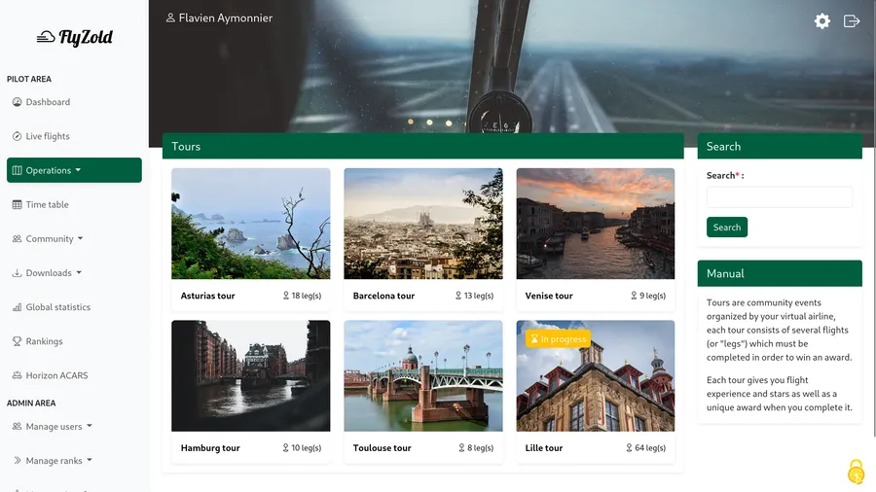Open the Lille tour thumbnail image
The height and width of the screenshot is (492, 876).
(x=595, y=375)
